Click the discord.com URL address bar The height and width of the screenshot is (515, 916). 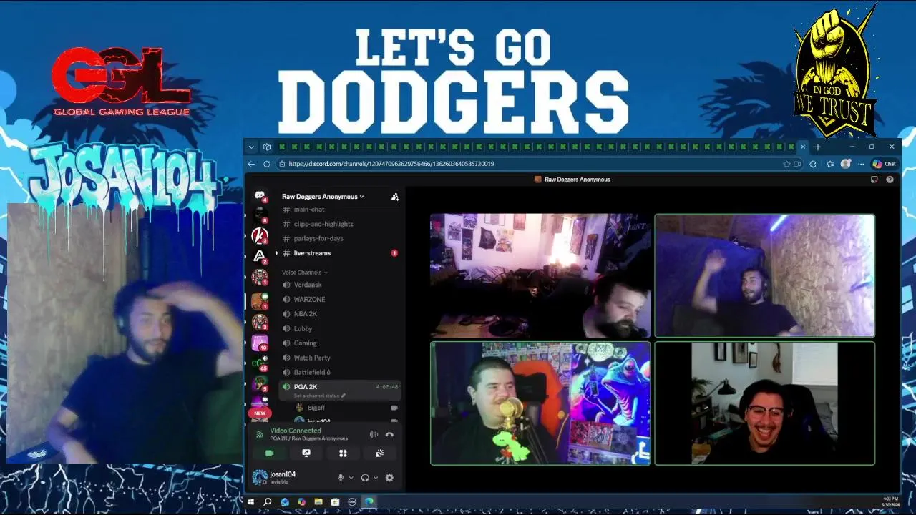point(530,164)
